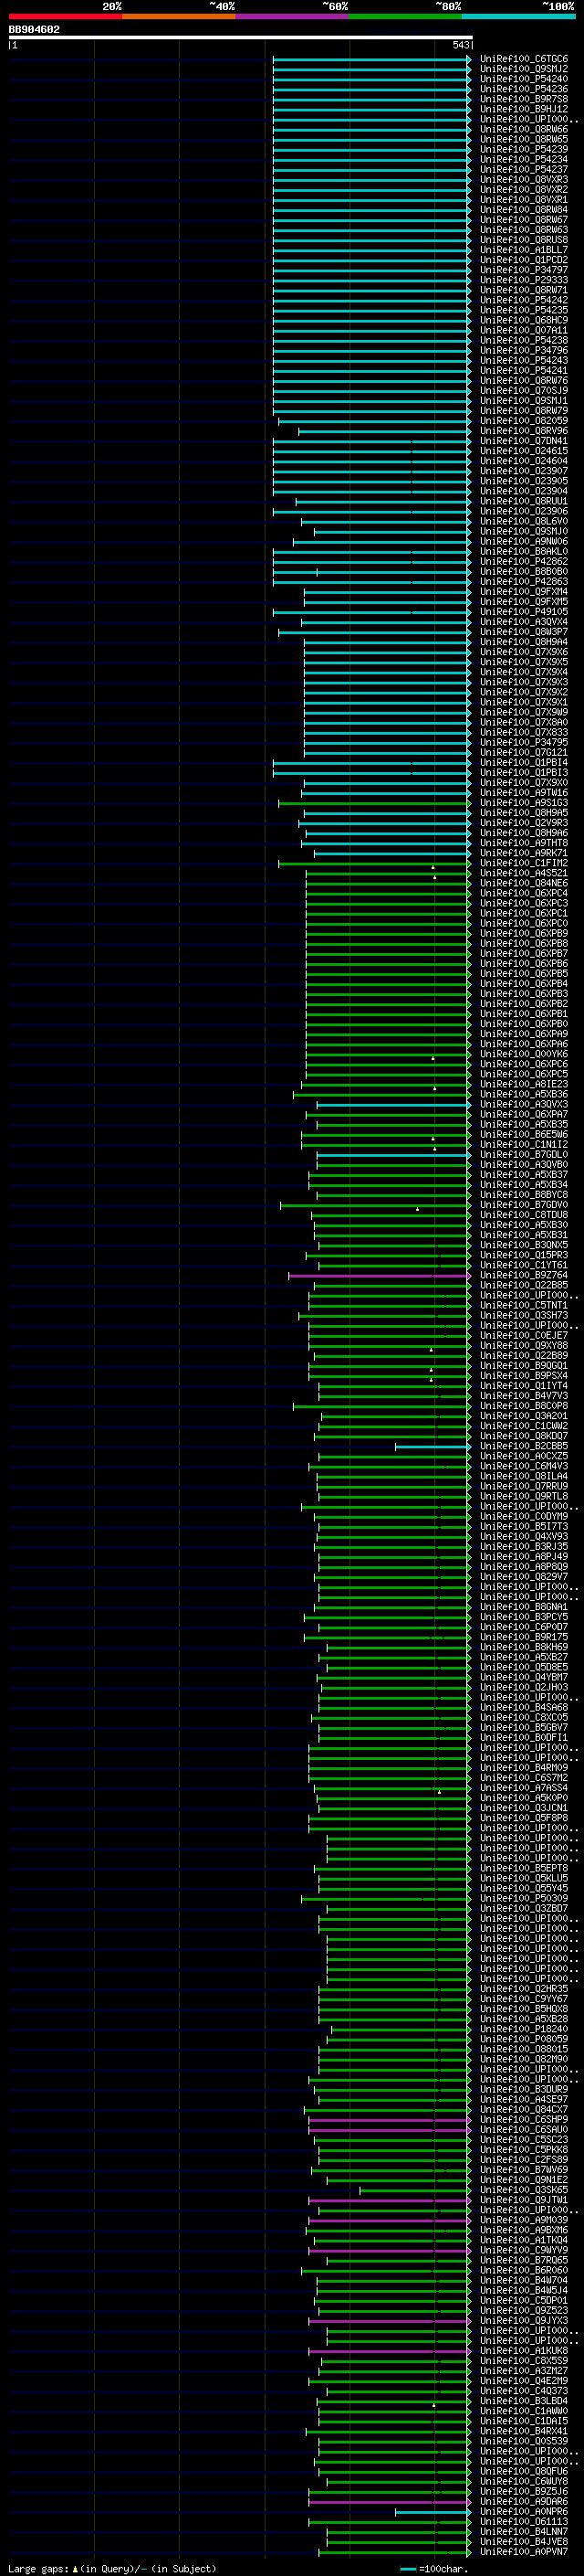Viewport: 584px width, 2576px height.
Task: Click hit label UniRef100_A0PVN7
Action: click(524, 2552)
